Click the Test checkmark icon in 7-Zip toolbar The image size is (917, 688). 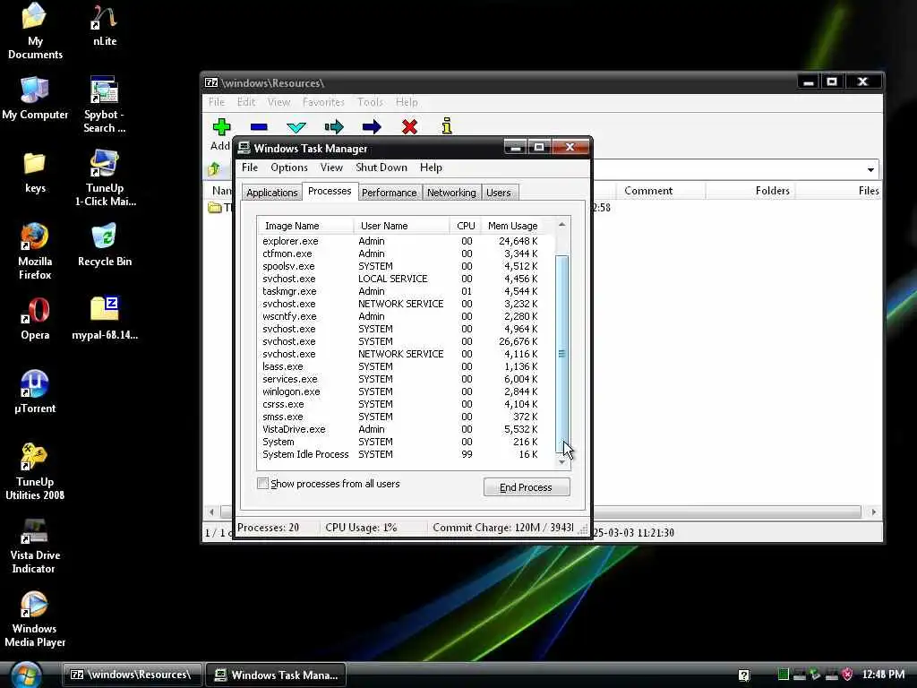click(x=296, y=127)
